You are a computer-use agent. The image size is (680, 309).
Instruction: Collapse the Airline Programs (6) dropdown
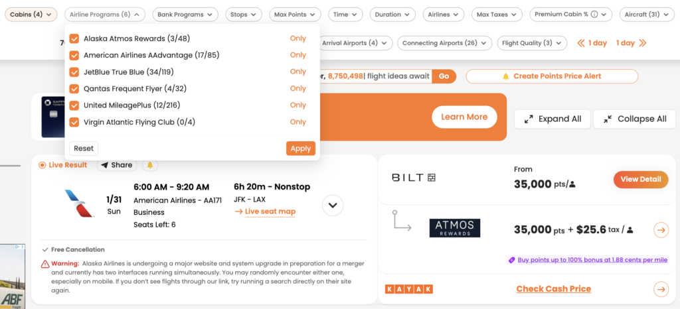(104, 15)
